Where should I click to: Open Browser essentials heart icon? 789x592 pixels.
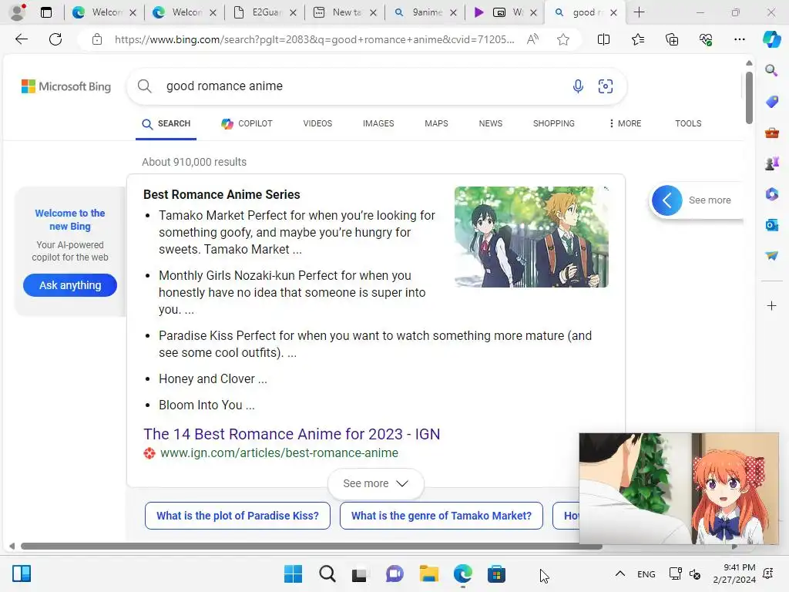click(x=706, y=39)
